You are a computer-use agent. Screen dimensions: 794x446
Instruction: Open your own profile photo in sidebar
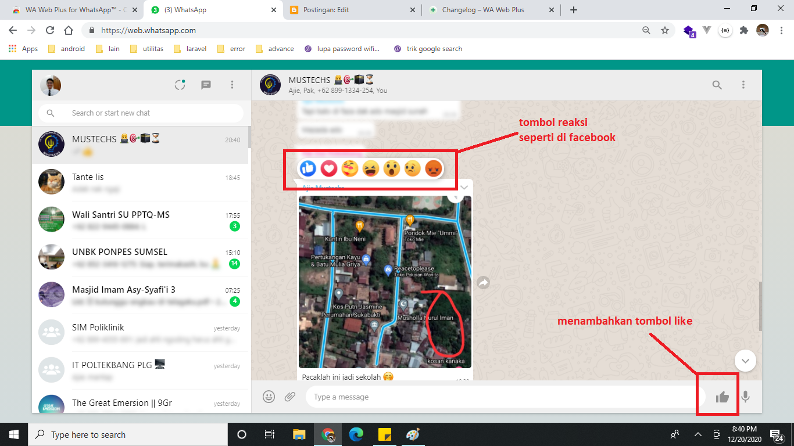51,85
